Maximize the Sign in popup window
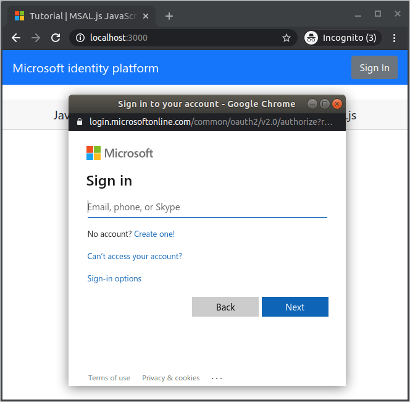 point(325,104)
